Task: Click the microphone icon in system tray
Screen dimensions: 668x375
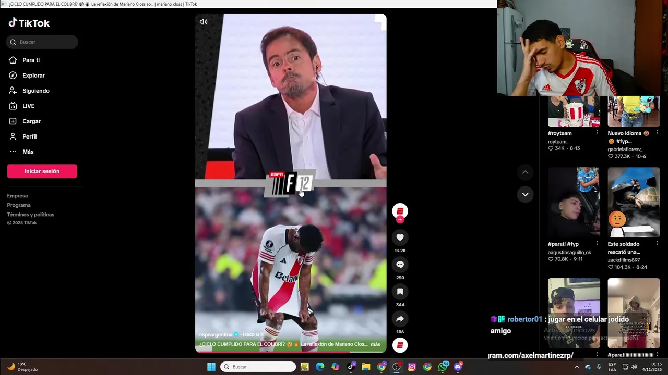Action: [x=599, y=367]
